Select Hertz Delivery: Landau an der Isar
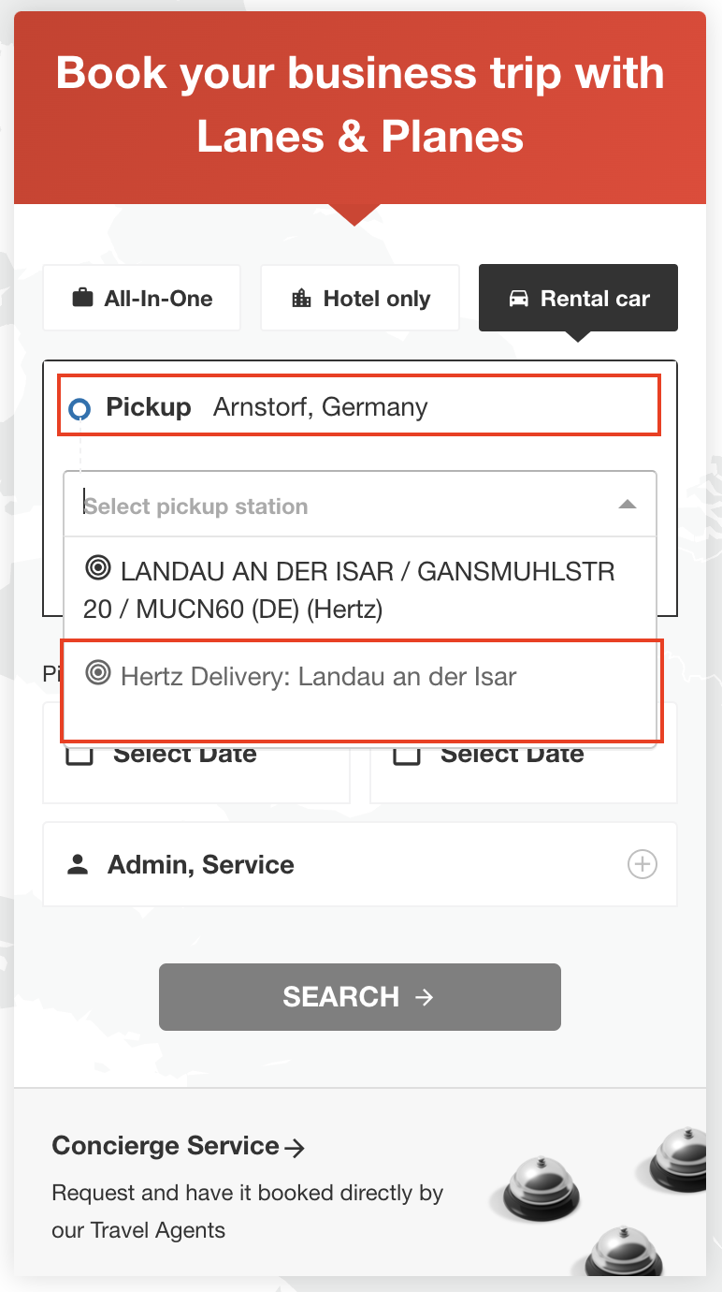 pyautogui.click(x=318, y=676)
